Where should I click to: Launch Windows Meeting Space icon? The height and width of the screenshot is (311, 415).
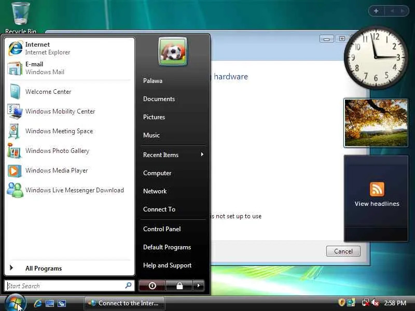(x=15, y=131)
